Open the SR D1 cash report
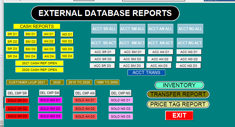This screenshot has width=235, height=127. coord(12,34)
